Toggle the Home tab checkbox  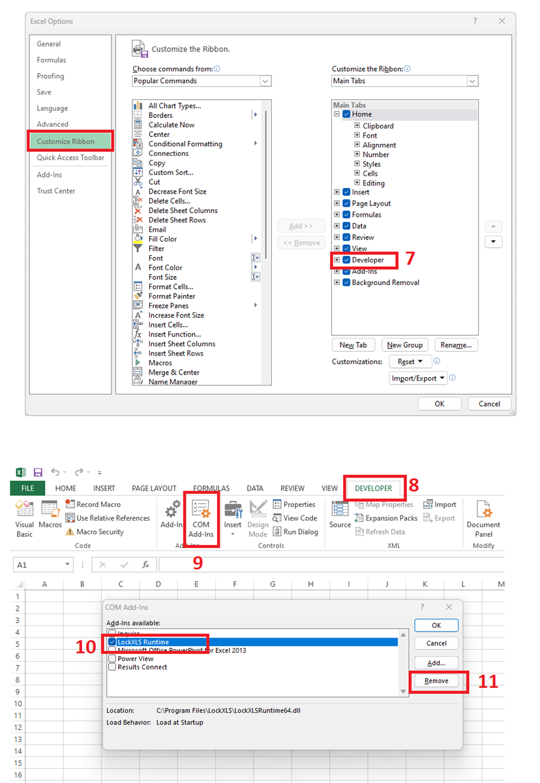click(346, 114)
